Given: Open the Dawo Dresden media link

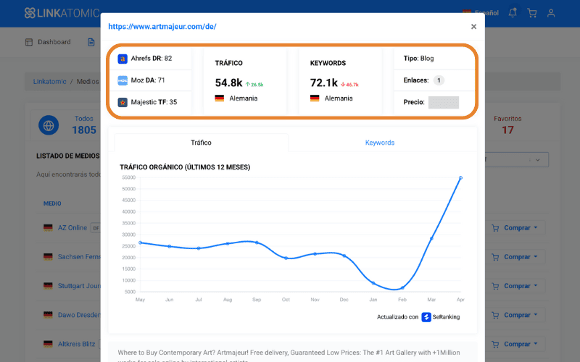Looking at the screenshot, I should 79,315.
